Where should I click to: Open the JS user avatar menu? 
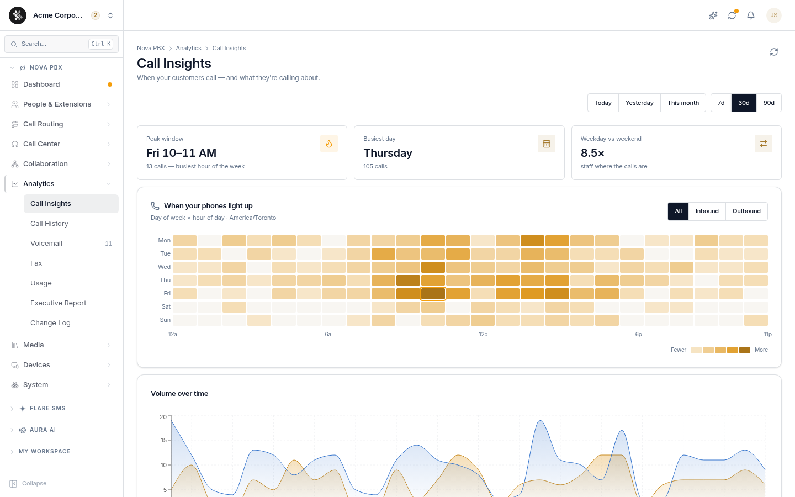click(774, 15)
